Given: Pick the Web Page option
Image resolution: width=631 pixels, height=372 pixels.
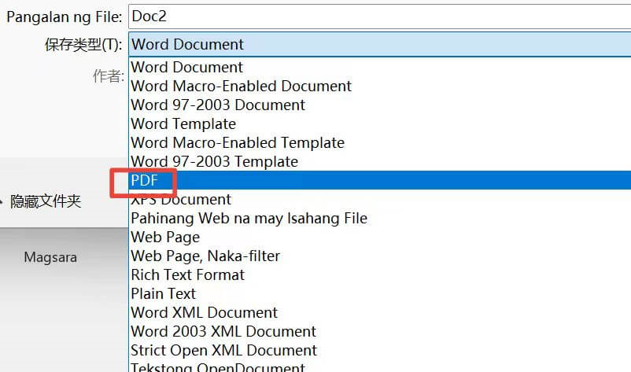Looking at the screenshot, I should (379, 238).
